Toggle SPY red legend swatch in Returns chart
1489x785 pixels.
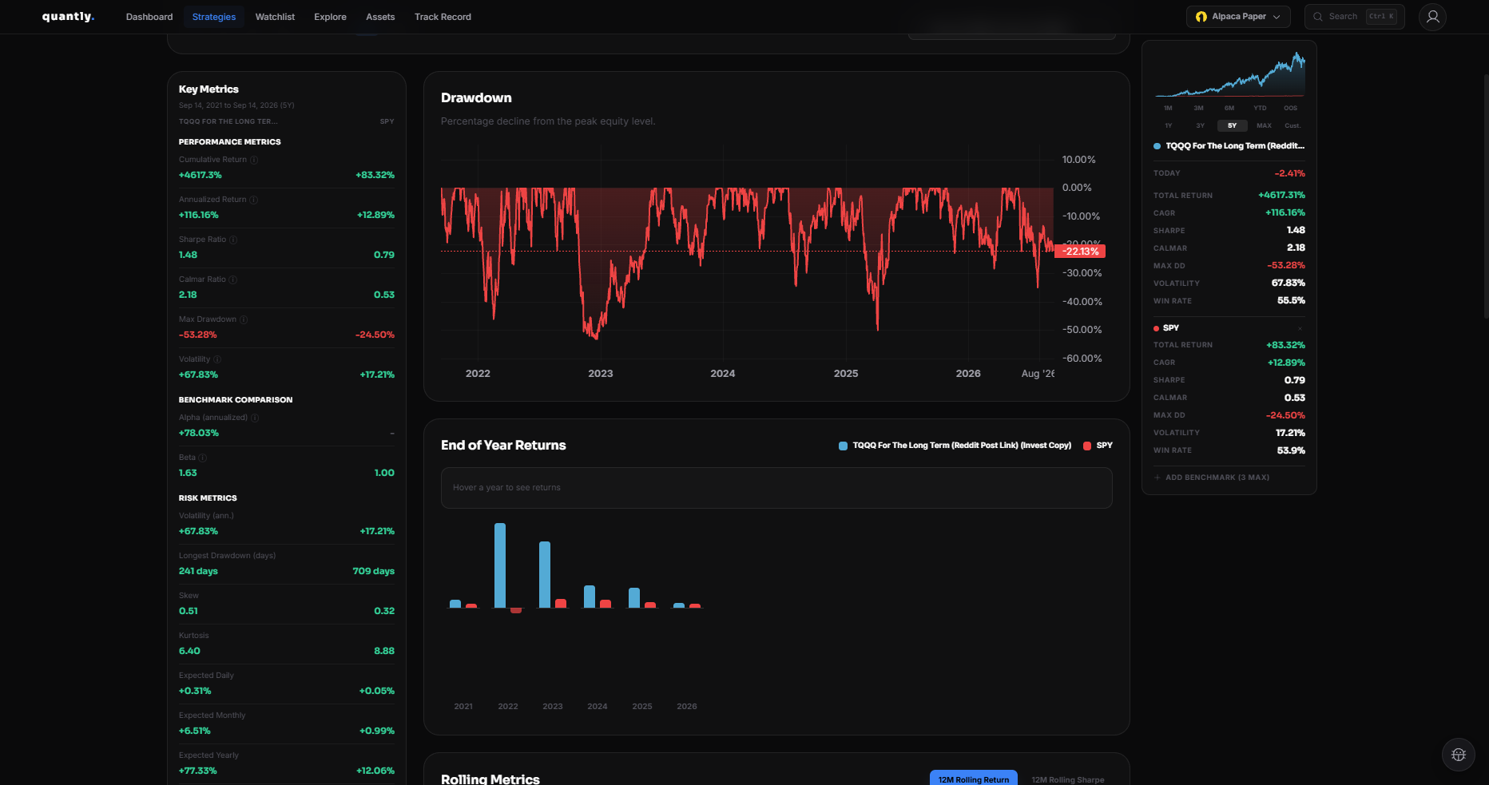point(1087,446)
